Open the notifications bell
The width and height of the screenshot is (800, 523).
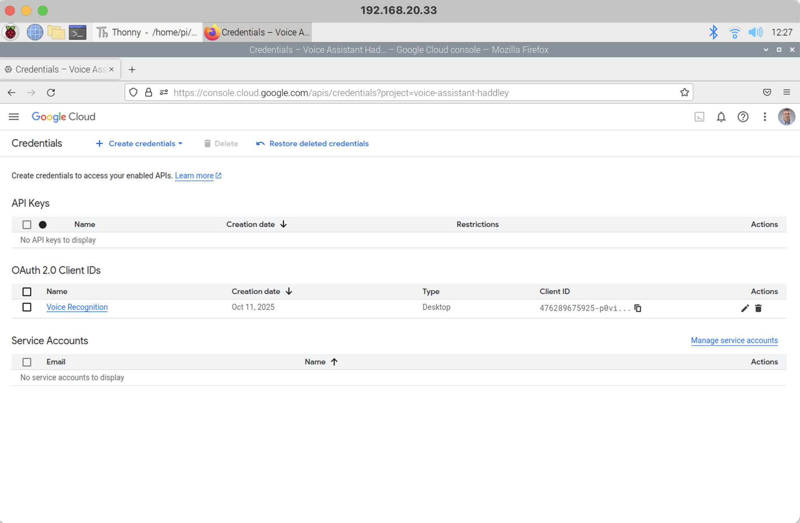pyautogui.click(x=721, y=117)
